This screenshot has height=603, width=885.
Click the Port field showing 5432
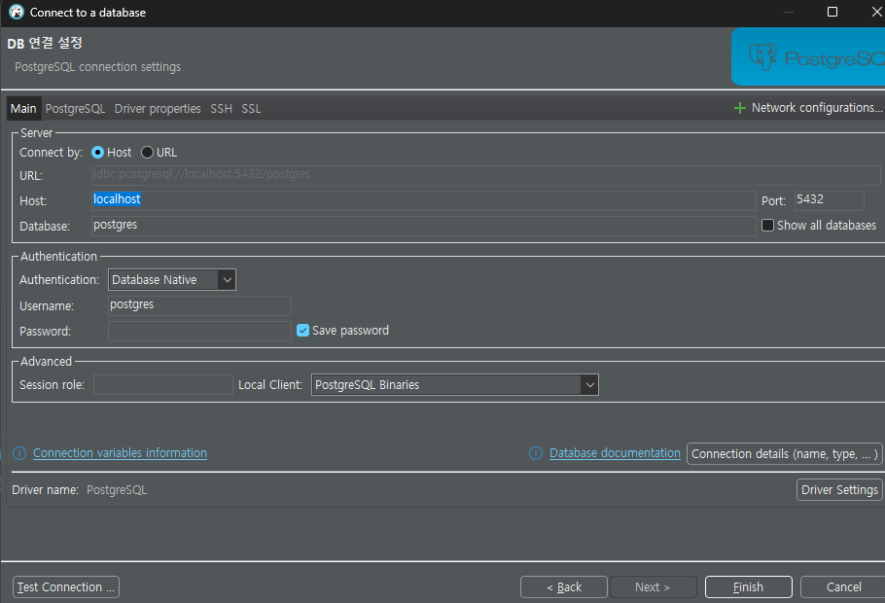(830, 200)
